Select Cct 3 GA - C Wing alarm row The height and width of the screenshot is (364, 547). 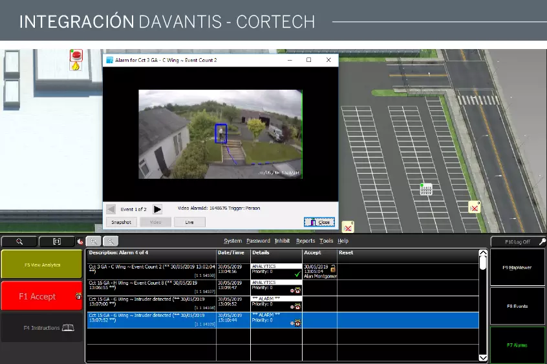(x=283, y=271)
